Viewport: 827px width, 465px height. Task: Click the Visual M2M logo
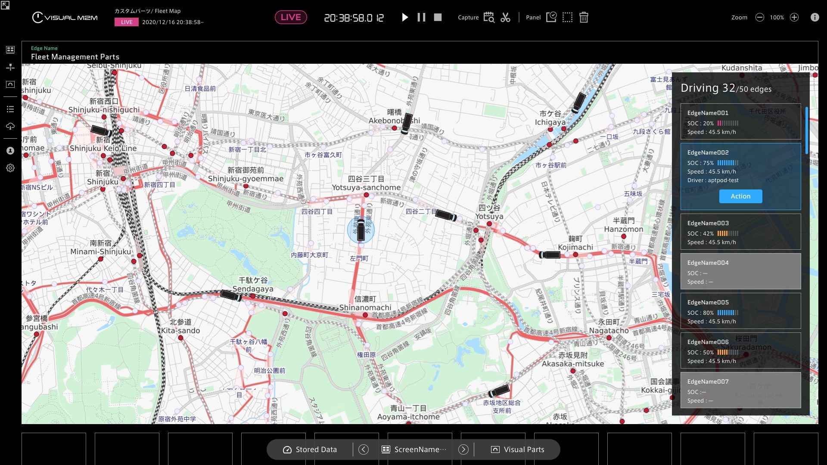pos(65,17)
